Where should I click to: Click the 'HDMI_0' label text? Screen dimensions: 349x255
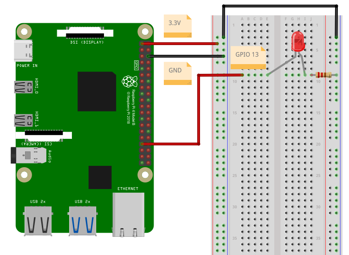(x=37, y=86)
